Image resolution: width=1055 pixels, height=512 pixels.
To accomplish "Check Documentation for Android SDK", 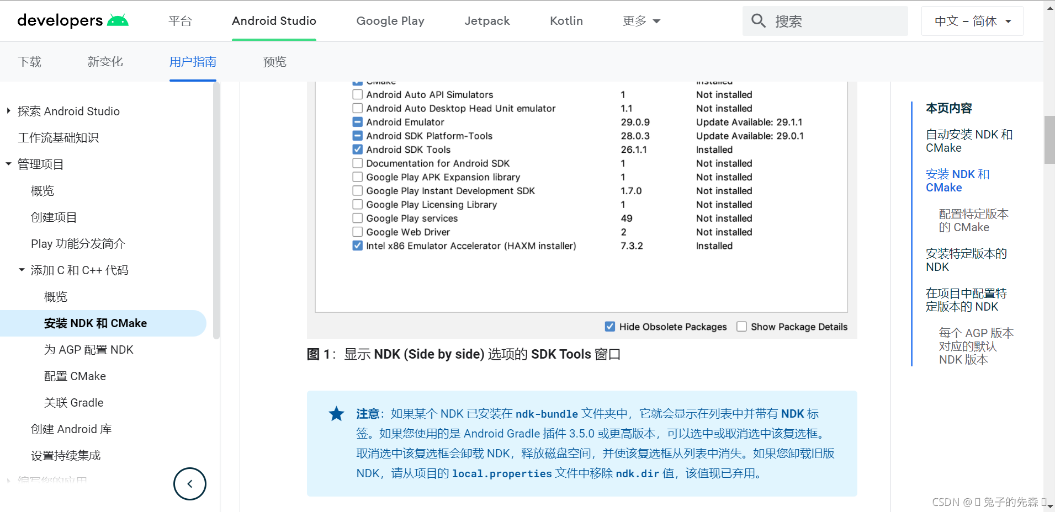I will (x=358, y=163).
